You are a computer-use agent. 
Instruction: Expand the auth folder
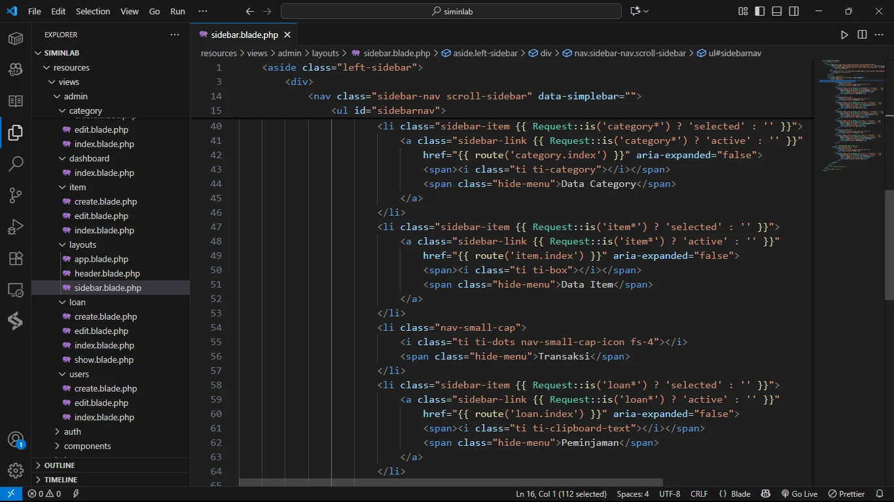(72, 431)
